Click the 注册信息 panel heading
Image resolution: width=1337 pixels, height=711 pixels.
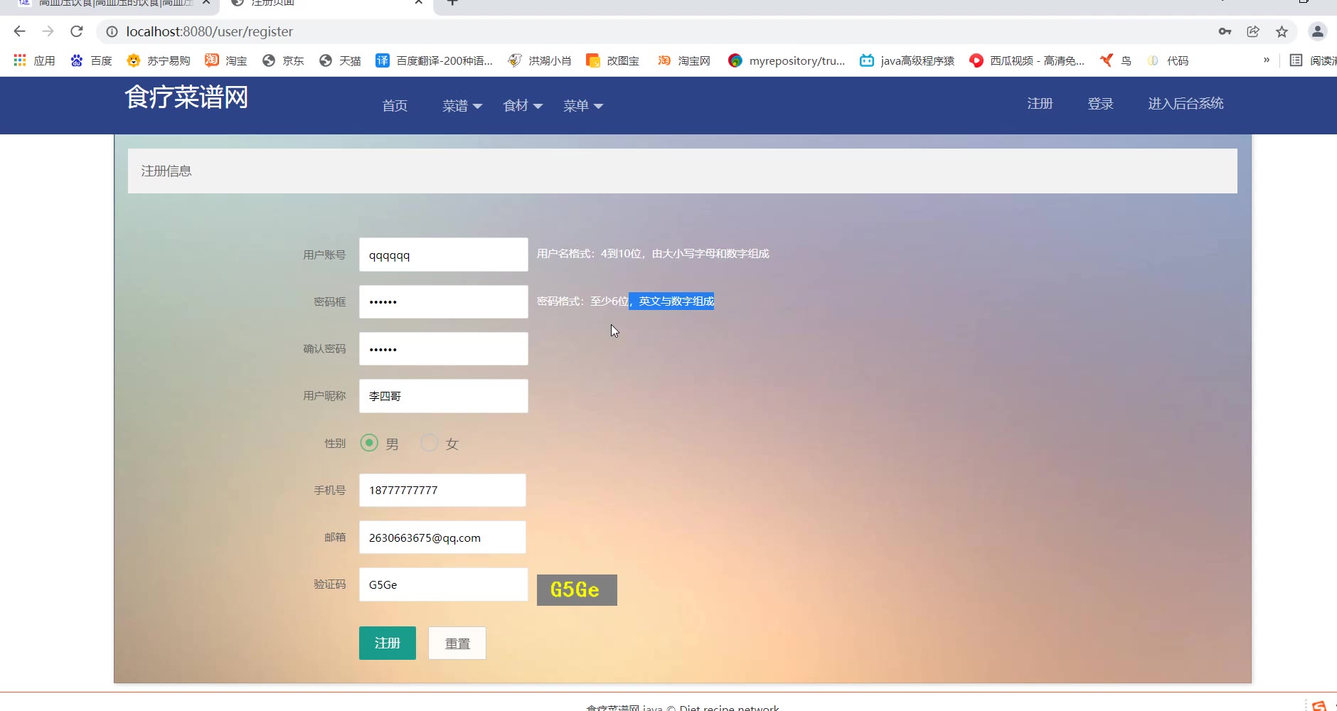click(166, 171)
